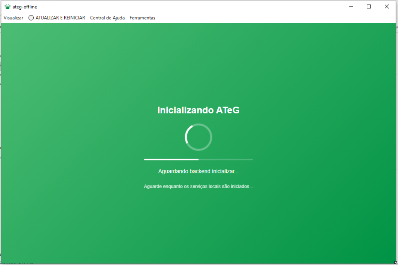The height and width of the screenshot is (265, 398).
Task: Open the Ferramentas menu
Action: [143, 18]
